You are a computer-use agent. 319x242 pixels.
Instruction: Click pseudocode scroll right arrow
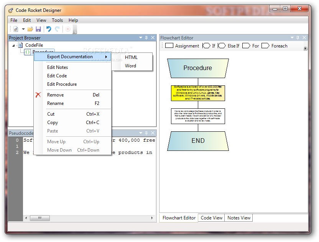152,218
